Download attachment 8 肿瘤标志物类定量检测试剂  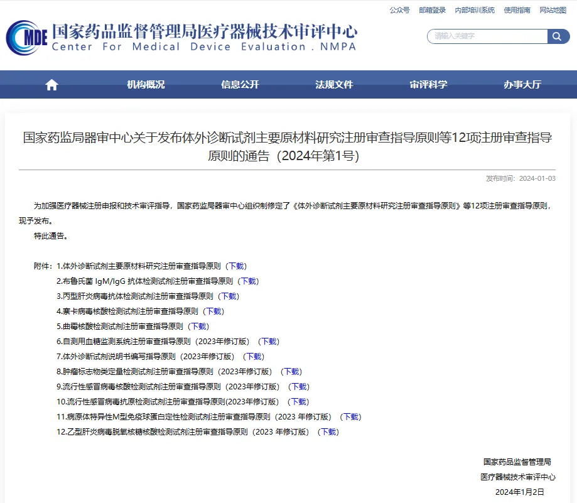291,372
